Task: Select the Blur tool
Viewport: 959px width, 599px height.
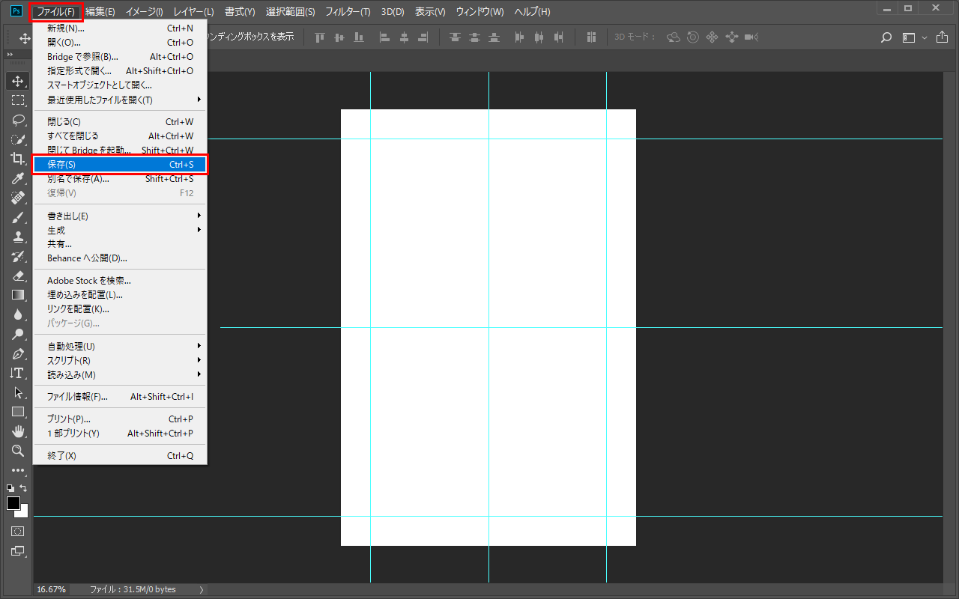Action: (x=18, y=314)
